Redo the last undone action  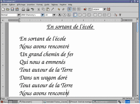pos(63,9)
